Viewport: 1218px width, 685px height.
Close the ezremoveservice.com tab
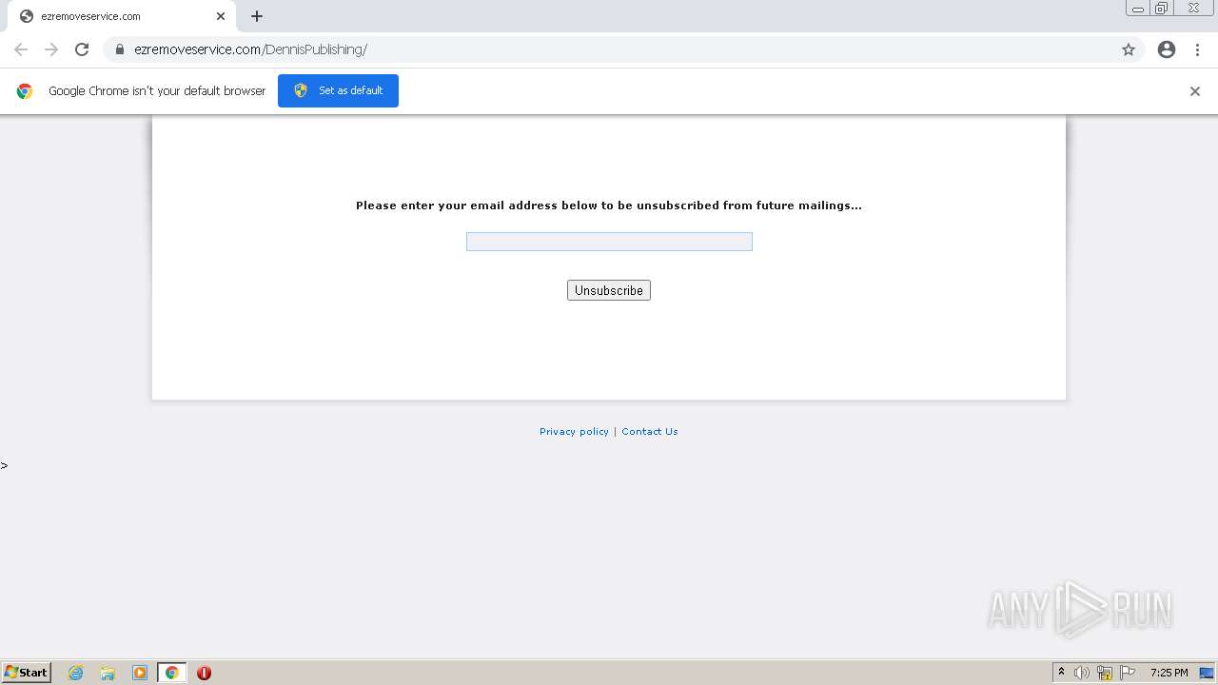coord(221,16)
